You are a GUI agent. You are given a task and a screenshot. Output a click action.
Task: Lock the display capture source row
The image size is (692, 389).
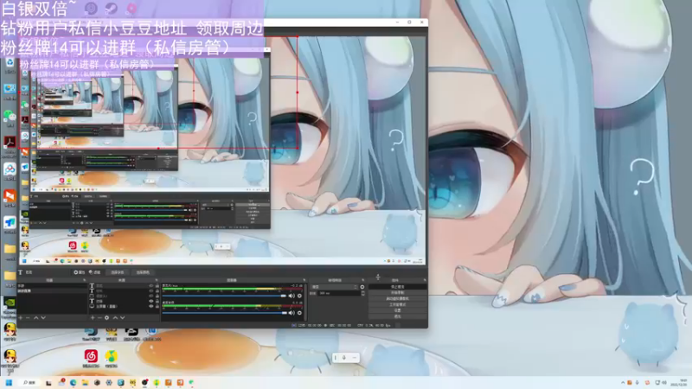[x=157, y=306]
